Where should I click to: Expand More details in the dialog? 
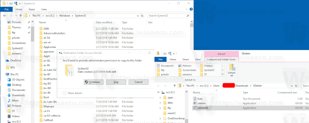73,93
